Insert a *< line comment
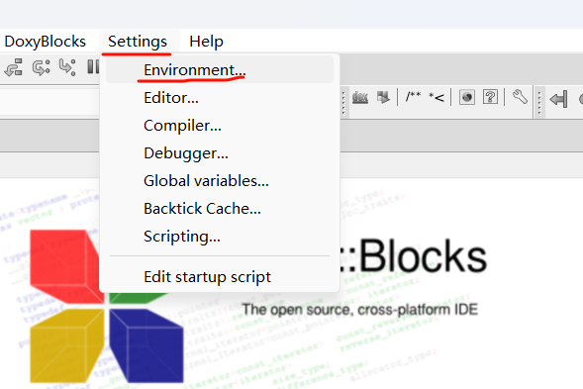 tap(437, 97)
